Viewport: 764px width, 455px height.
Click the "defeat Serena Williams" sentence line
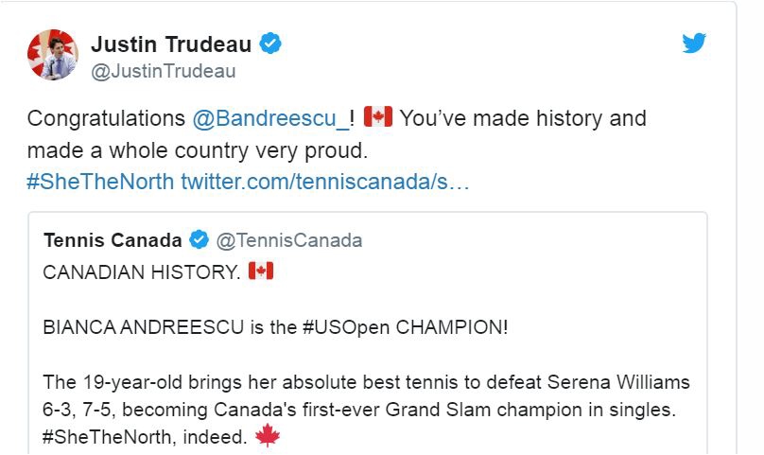367,382
